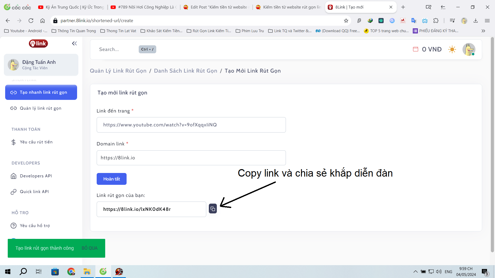Open Khảo Sát Kiếm Tiền bookmark folder
Image resolution: width=495 pixels, height=278 pixels.
[x=162, y=31]
